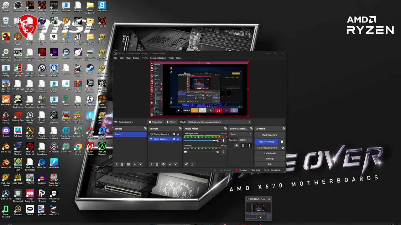Open the Fade transition dropdown
Screen dimensions: 401x225
tap(241, 134)
